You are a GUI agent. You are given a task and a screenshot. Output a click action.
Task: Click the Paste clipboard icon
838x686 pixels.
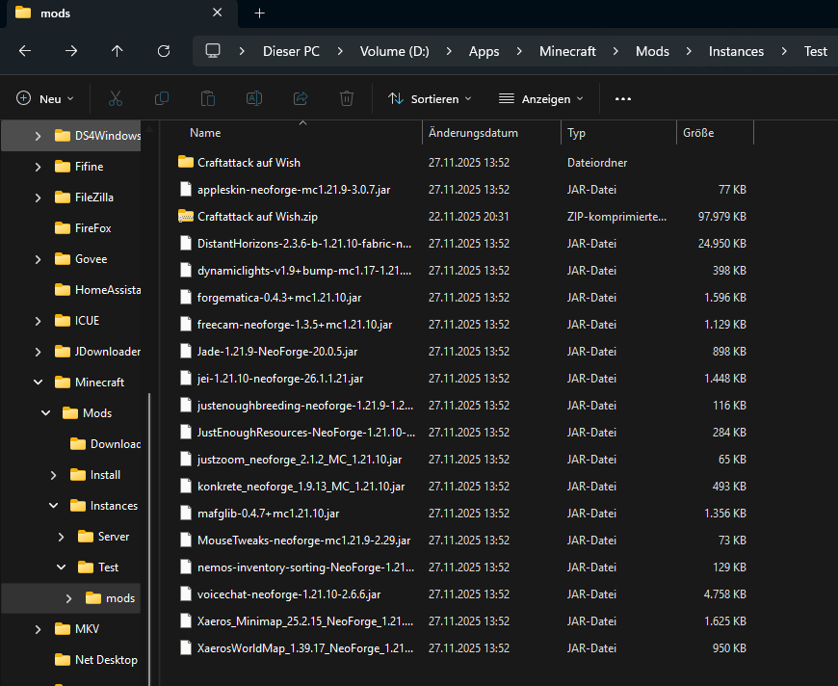(x=208, y=98)
